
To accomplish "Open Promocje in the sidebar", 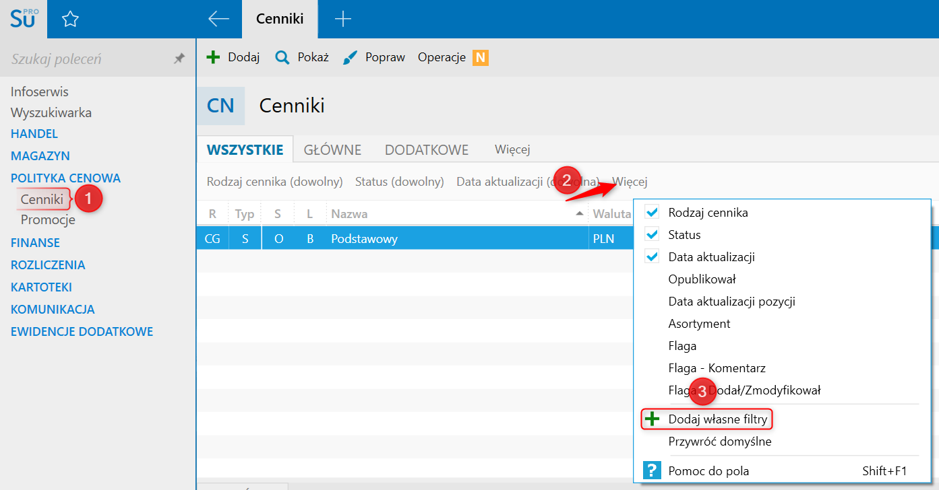I will (48, 220).
